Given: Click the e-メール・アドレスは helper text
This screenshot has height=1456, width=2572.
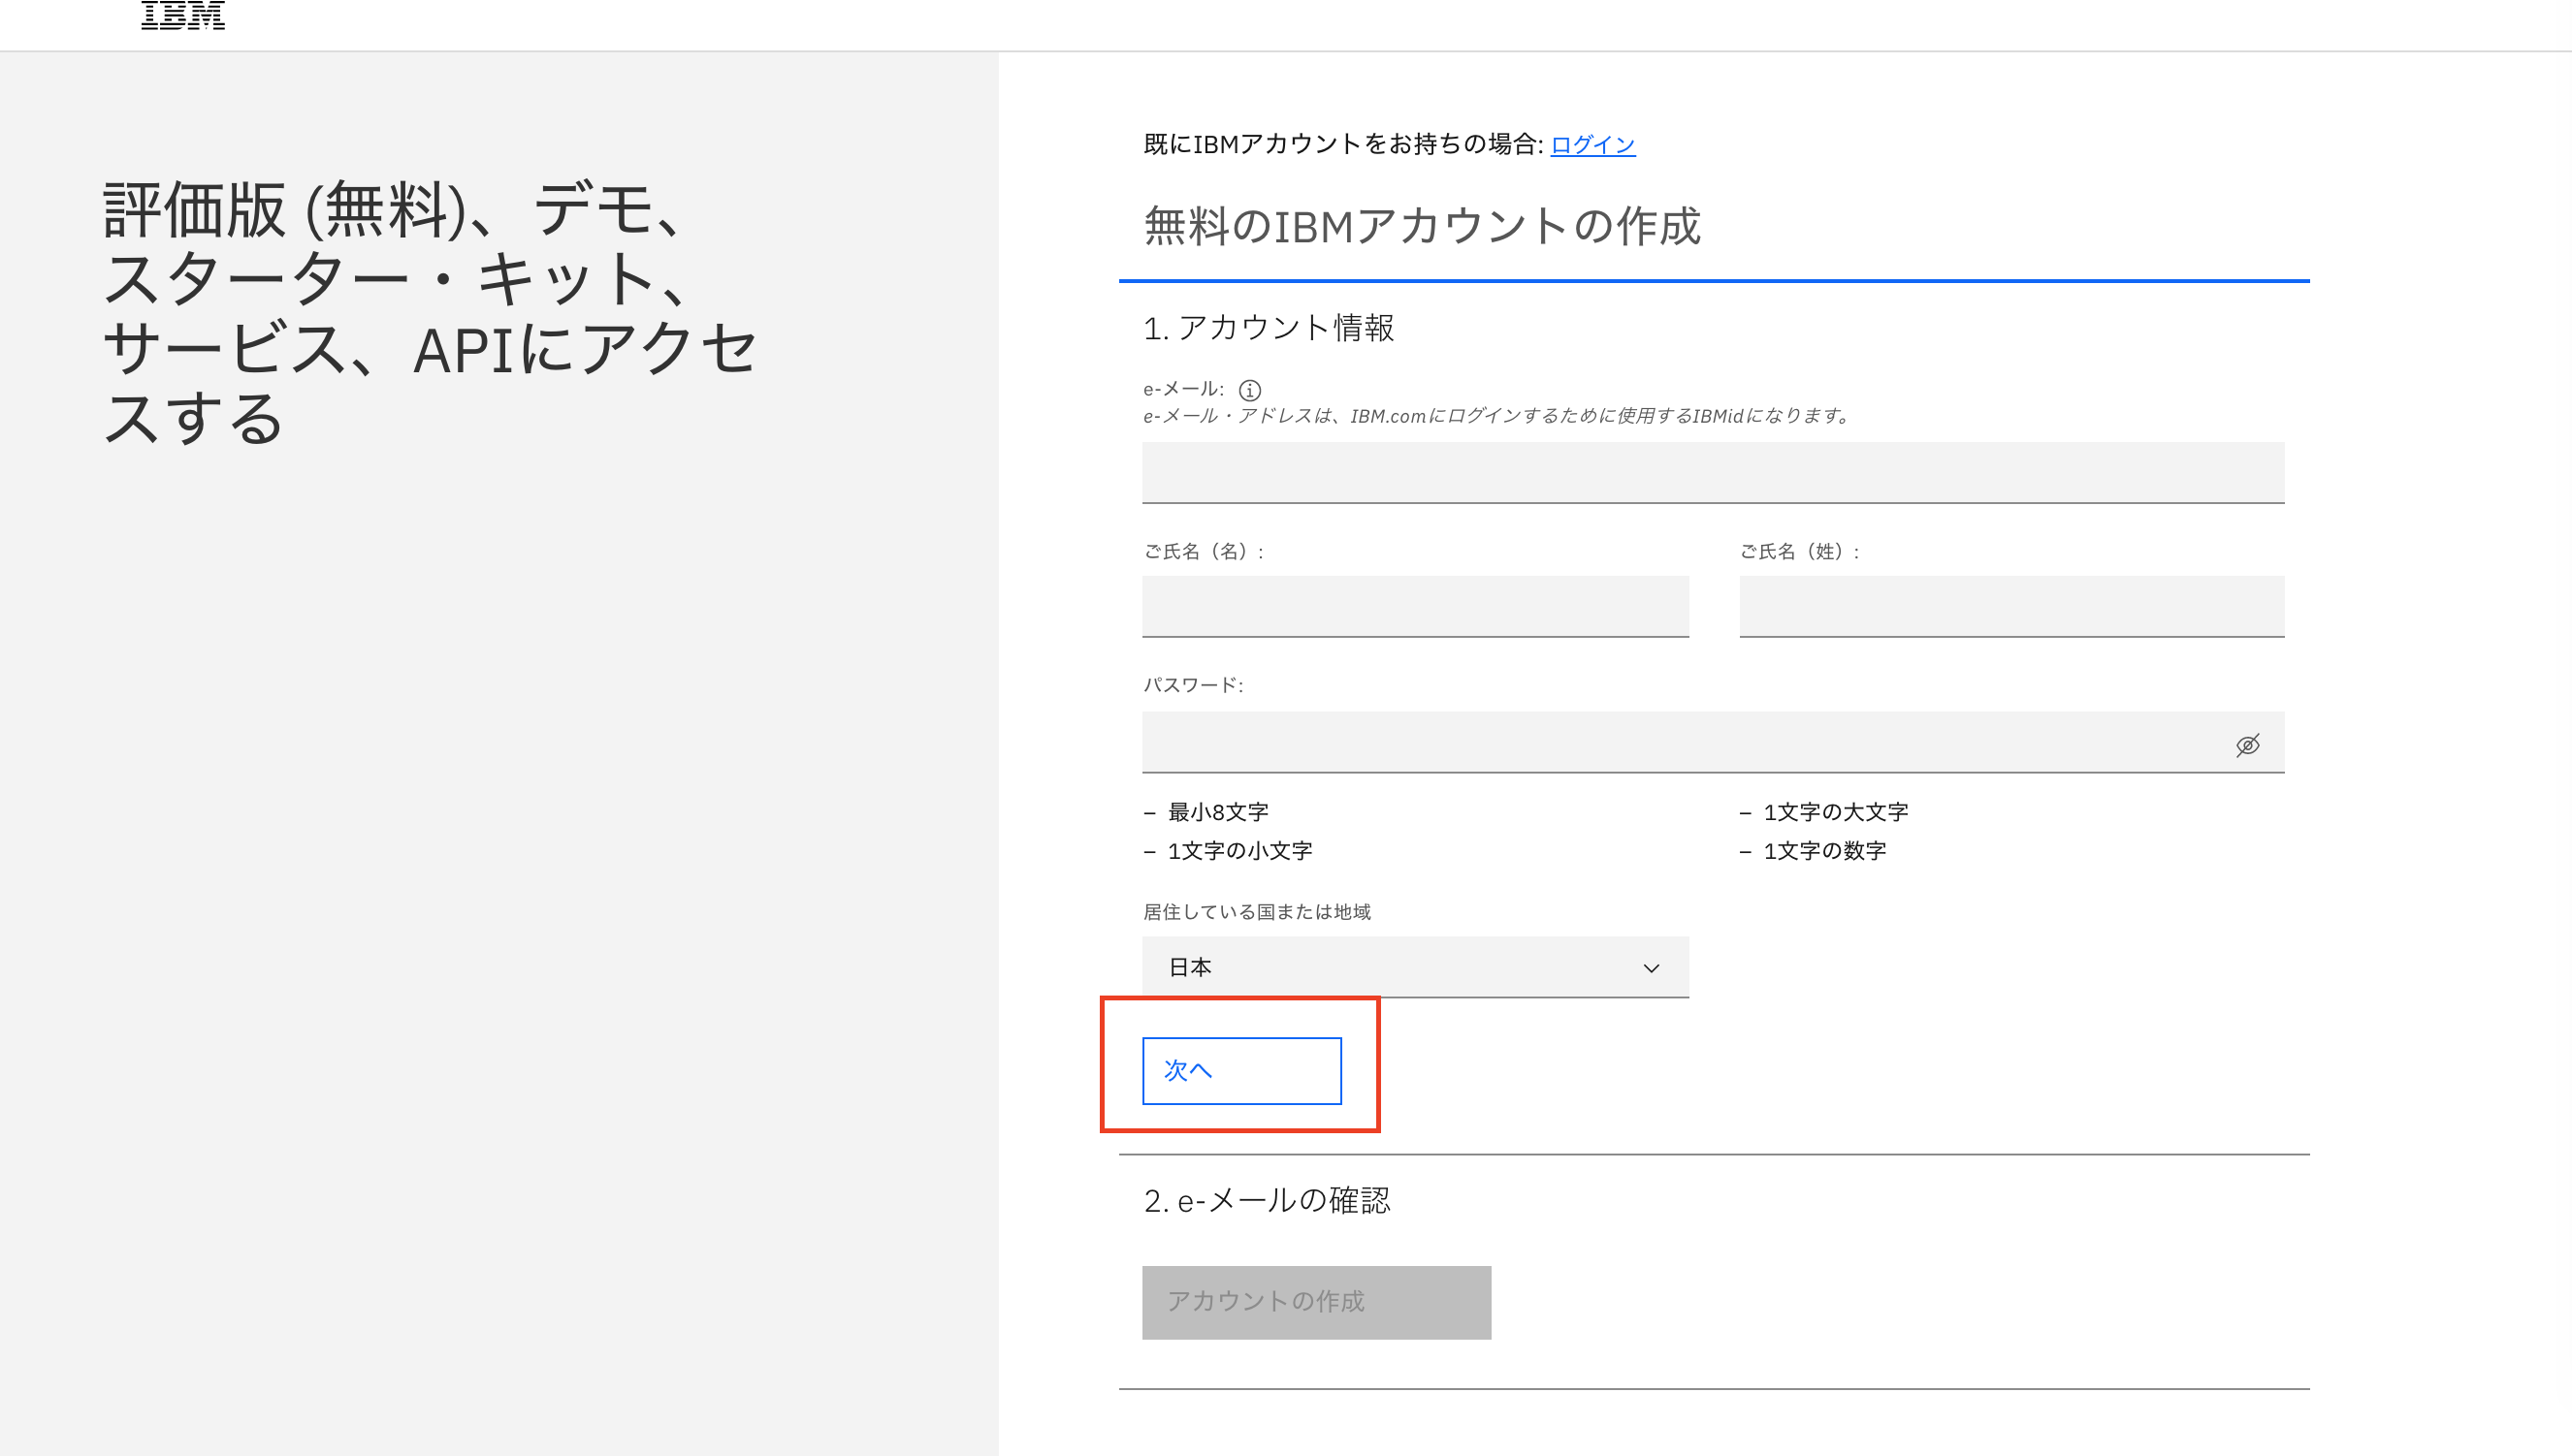Looking at the screenshot, I should pyautogui.click(x=1498, y=416).
